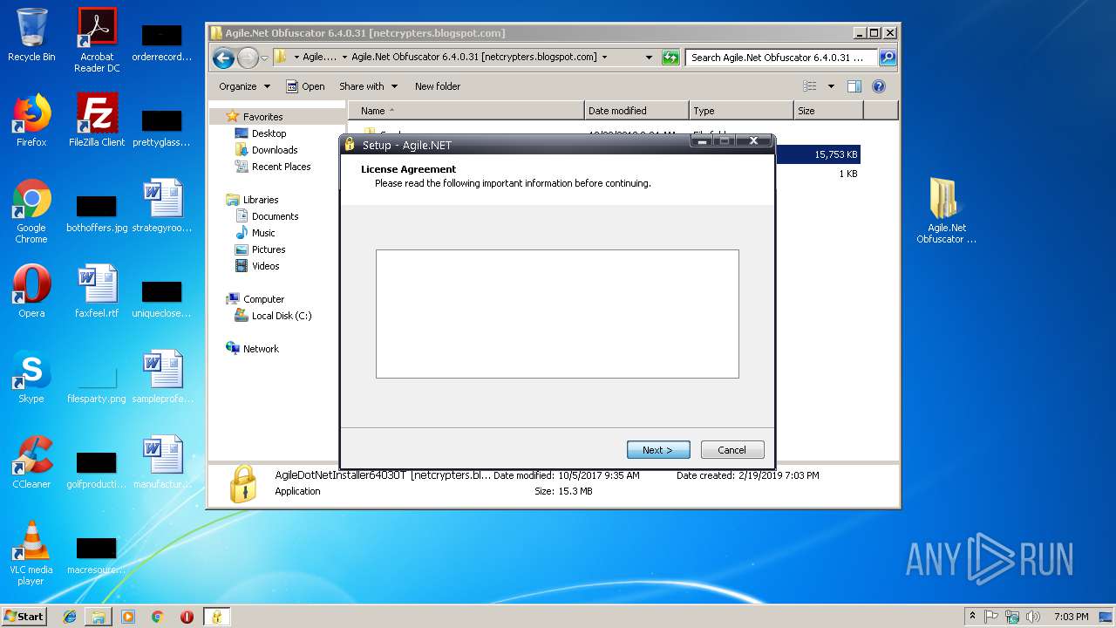Open media player taskbar icon
Viewport: 1116px width, 628px height.
tap(128, 617)
